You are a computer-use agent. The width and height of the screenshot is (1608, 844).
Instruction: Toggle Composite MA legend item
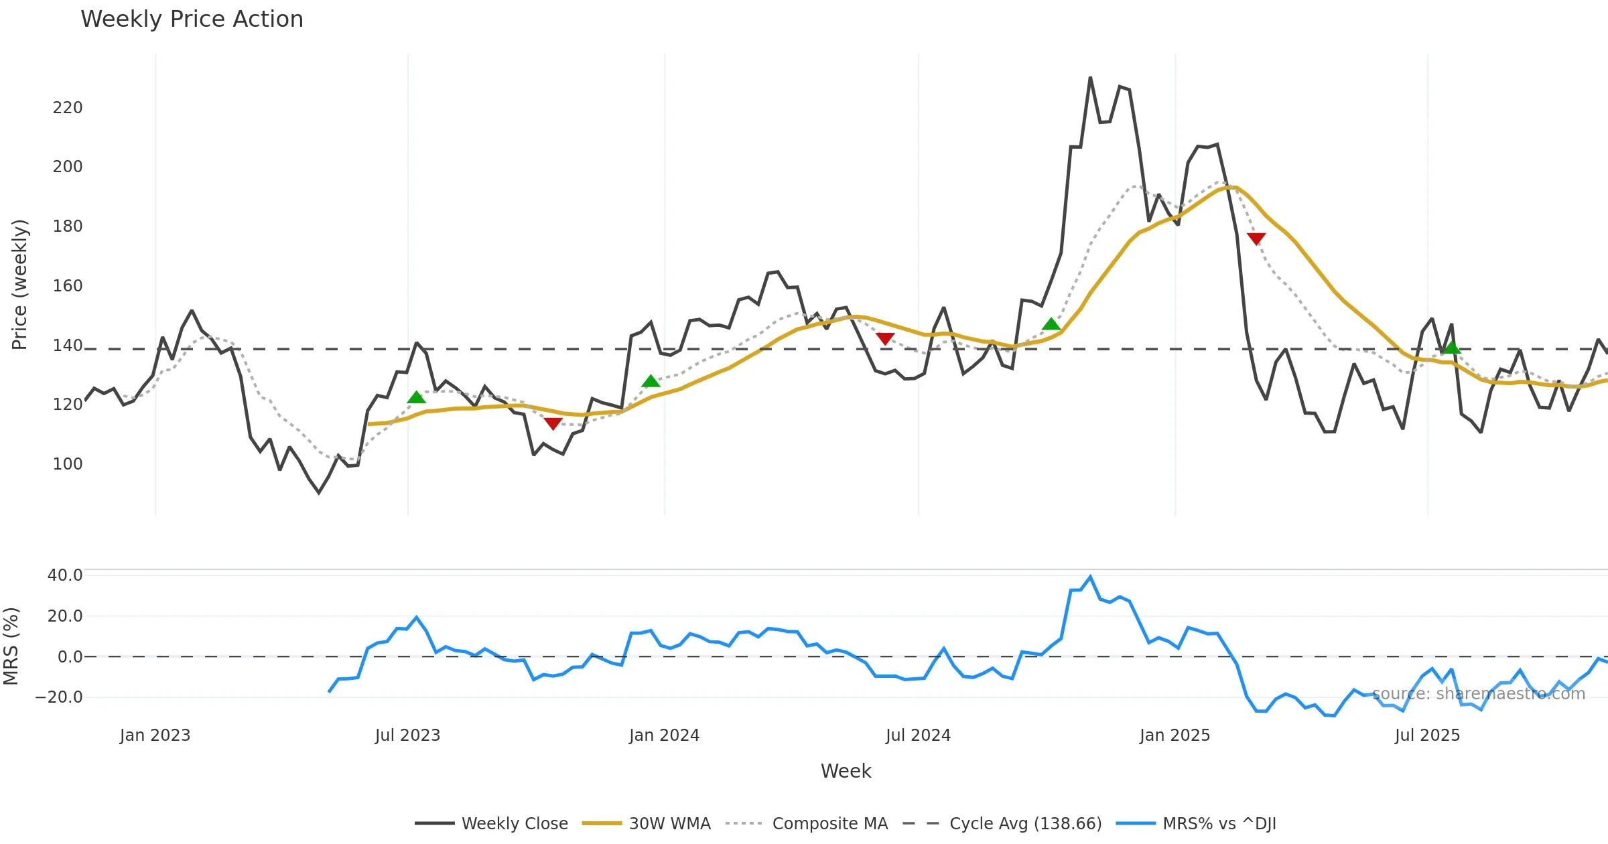(x=829, y=823)
